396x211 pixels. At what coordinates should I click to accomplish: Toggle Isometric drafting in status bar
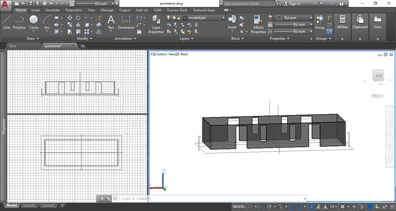281,207
